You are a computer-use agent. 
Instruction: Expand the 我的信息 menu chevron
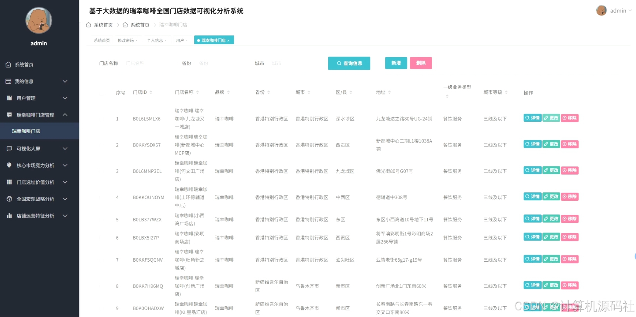[65, 81]
